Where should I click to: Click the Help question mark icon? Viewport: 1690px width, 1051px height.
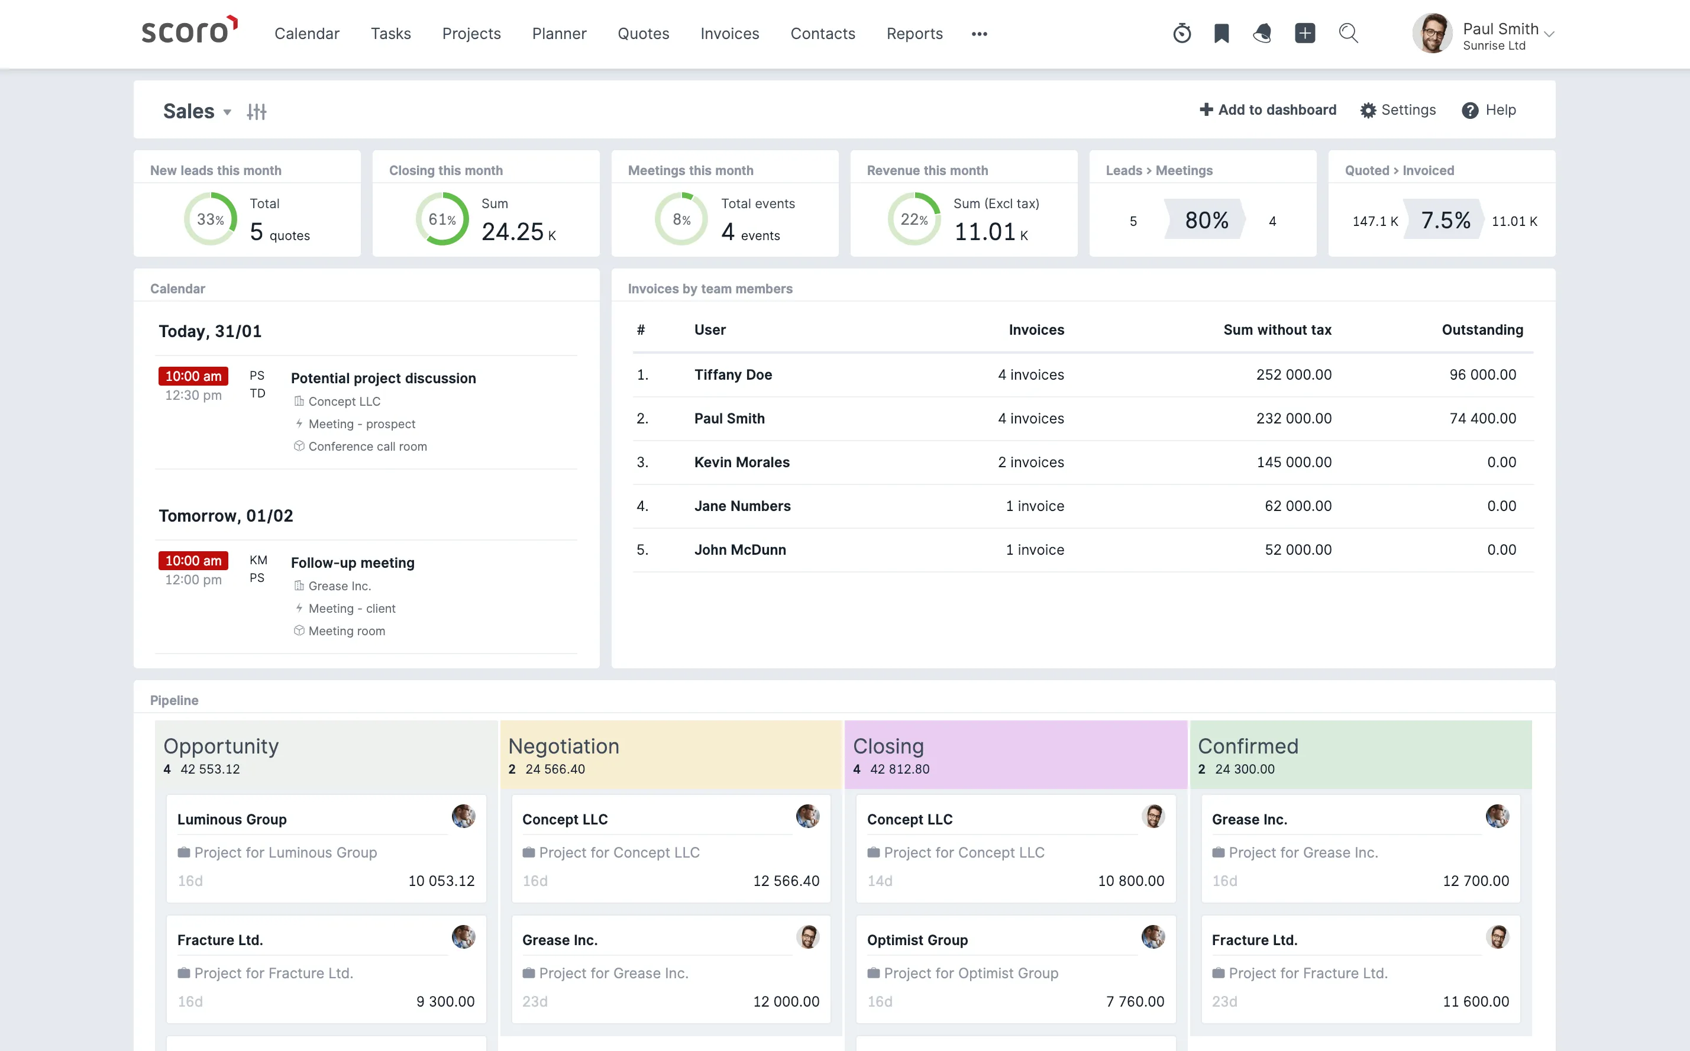coord(1469,111)
